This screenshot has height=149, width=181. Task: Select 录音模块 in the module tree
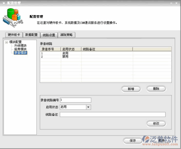[20, 53]
